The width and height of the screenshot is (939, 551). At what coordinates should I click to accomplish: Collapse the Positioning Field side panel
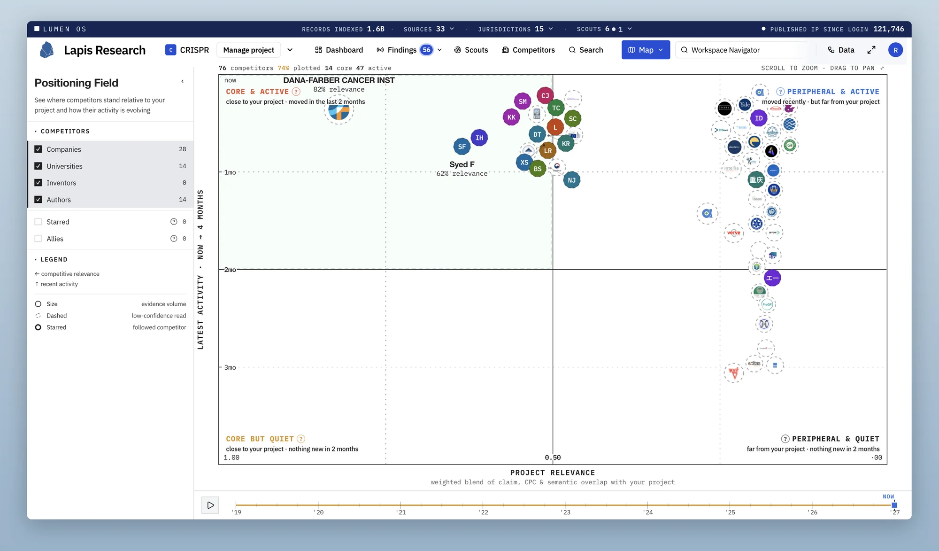point(183,81)
